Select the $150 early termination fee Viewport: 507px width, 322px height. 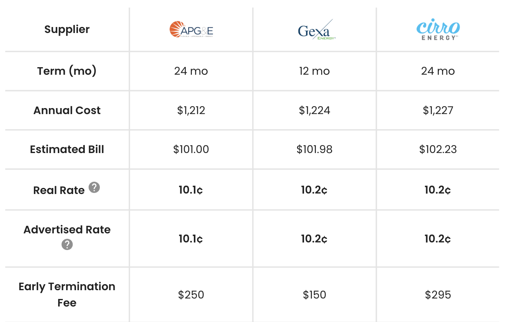click(x=314, y=295)
